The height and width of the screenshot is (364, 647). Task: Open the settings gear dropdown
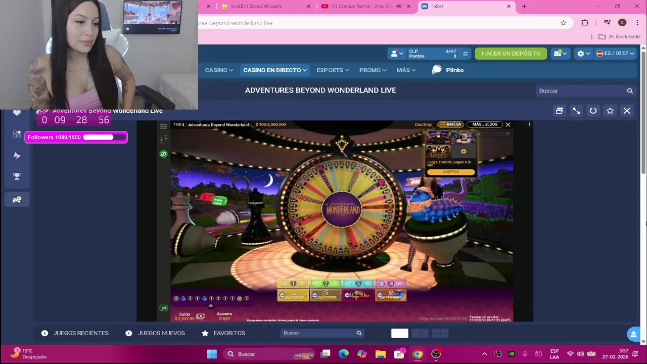[x=584, y=53]
